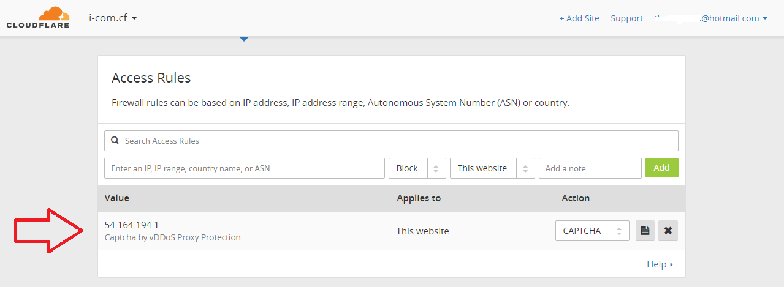Open the Block action dropdown

(417, 168)
